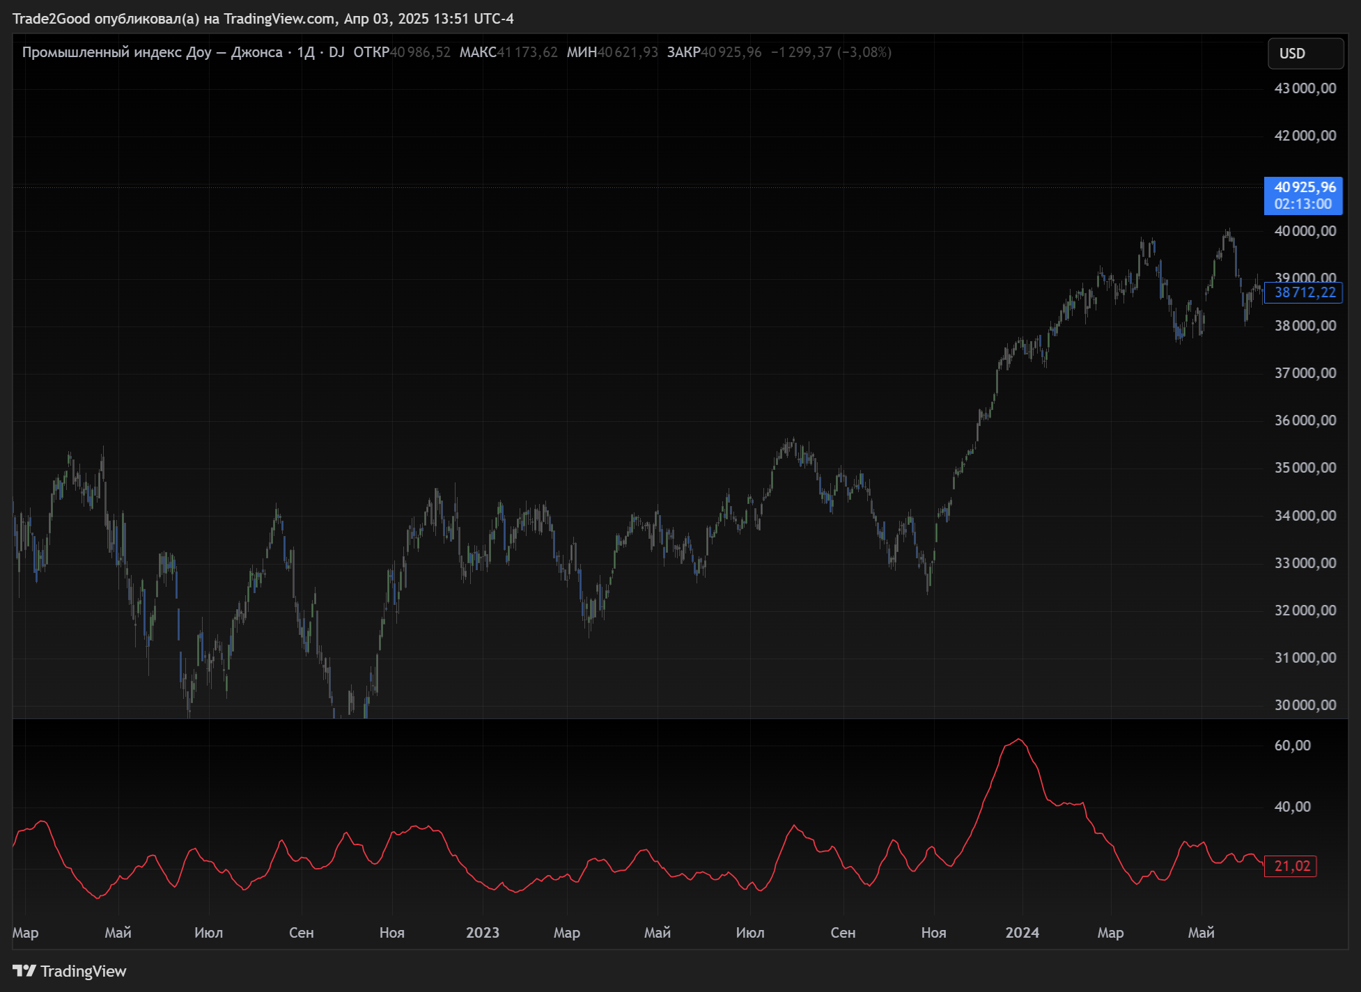Click the red indicator line's highest peak

click(1019, 739)
